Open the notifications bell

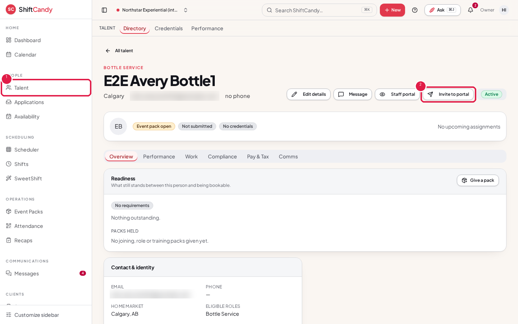pyautogui.click(x=471, y=10)
